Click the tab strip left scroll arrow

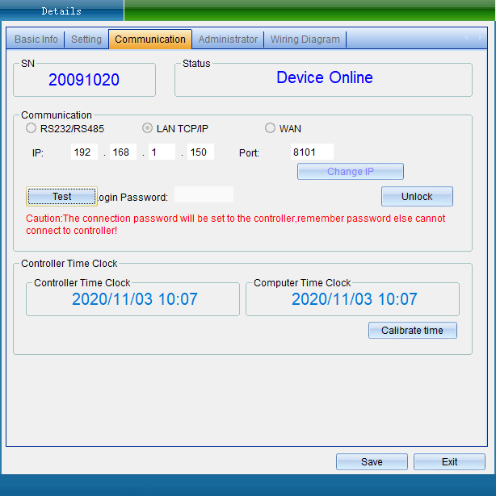pos(468,38)
